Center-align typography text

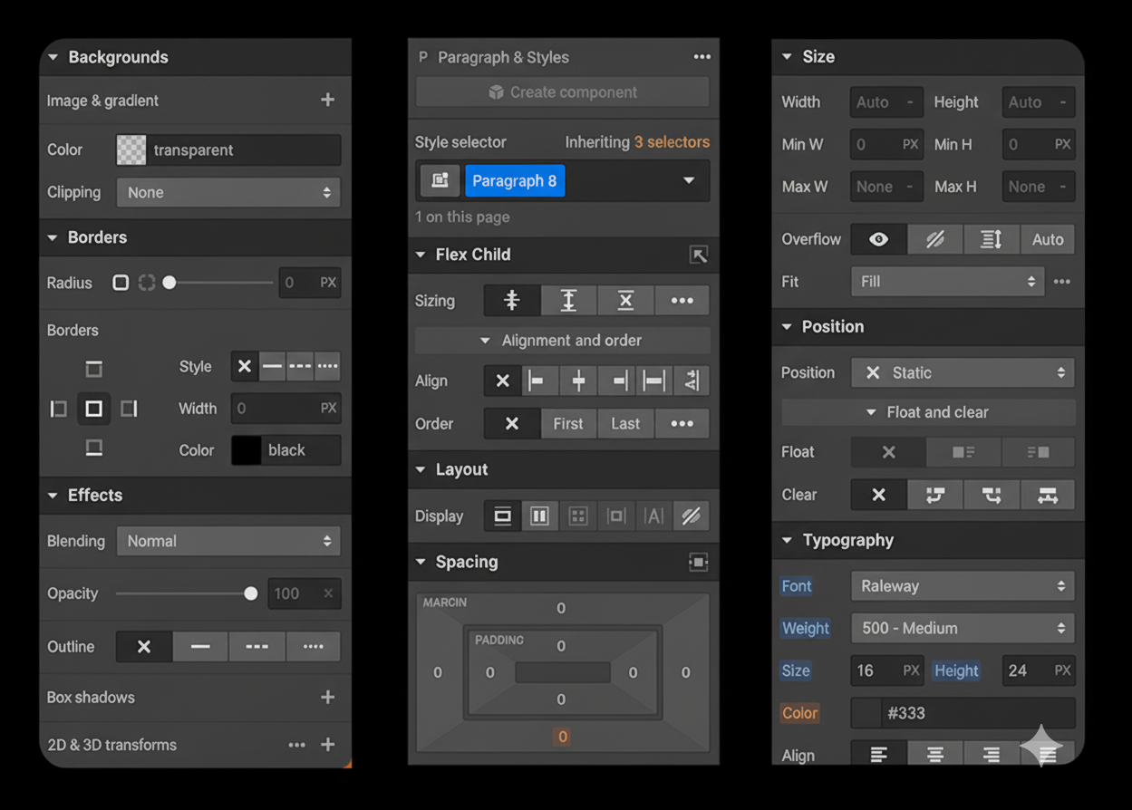point(934,755)
